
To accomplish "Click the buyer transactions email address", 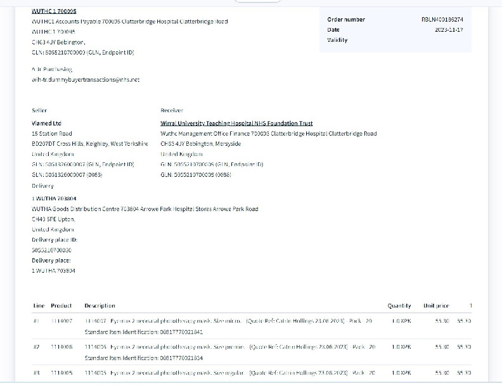I will (x=86, y=79).
